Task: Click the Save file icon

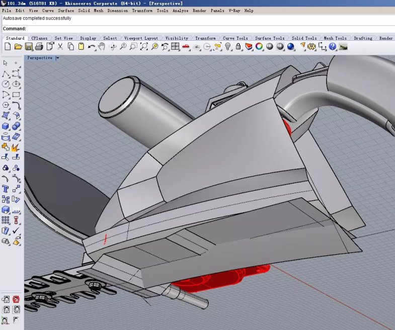Action: pos(29,47)
